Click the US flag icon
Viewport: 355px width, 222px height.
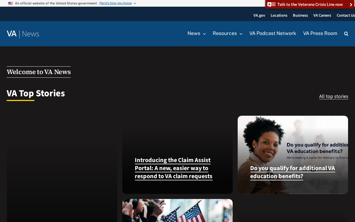coord(11,3)
